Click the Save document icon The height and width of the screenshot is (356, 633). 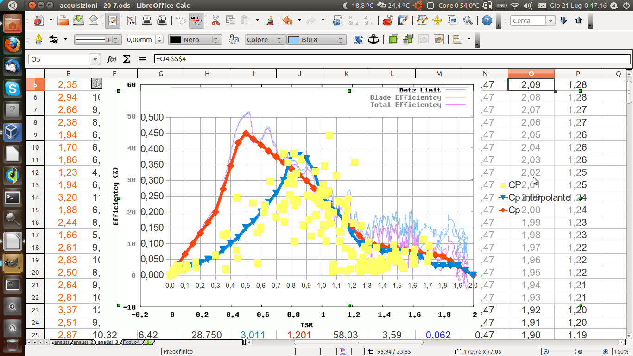pyautogui.click(x=78, y=21)
